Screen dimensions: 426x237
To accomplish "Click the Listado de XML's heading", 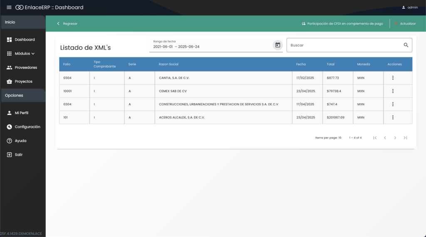I will (x=85, y=47).
